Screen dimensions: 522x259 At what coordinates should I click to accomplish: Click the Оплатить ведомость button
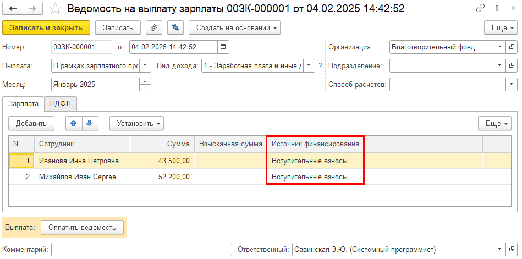82,228
